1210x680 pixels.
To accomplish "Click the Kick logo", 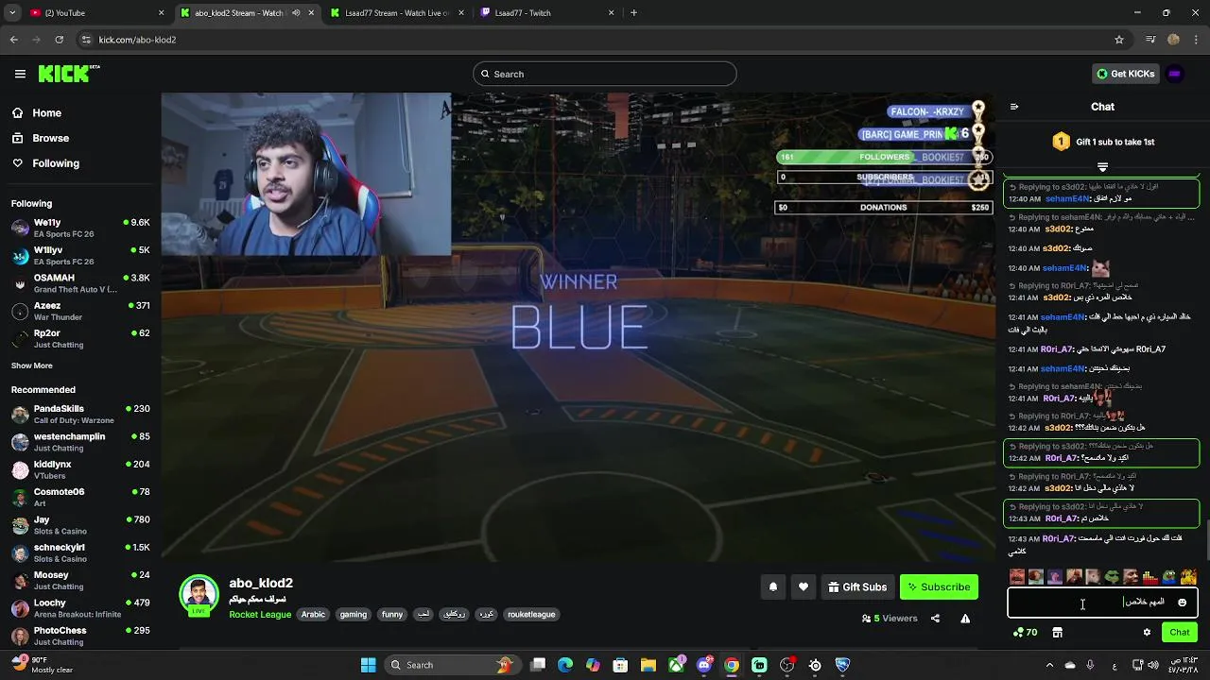I will click(x=68, y=74).
